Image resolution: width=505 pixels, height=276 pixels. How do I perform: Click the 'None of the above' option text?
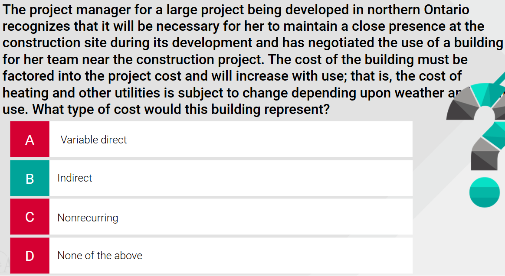pos(99,255)
